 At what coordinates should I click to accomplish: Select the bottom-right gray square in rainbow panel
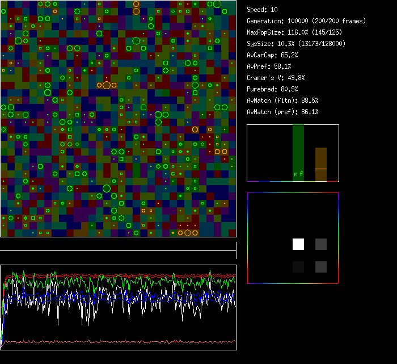321,267
